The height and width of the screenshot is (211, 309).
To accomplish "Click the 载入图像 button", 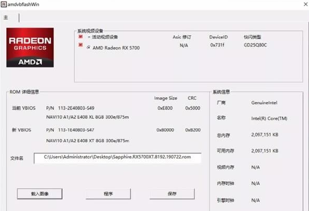I will 40,194.
